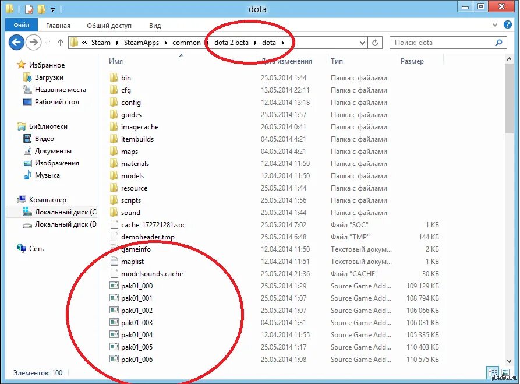Image resolution: width=520 pixels, height=384 pixels.
Task: Select the demoheader.tmp file name
Action: point(148,237)
